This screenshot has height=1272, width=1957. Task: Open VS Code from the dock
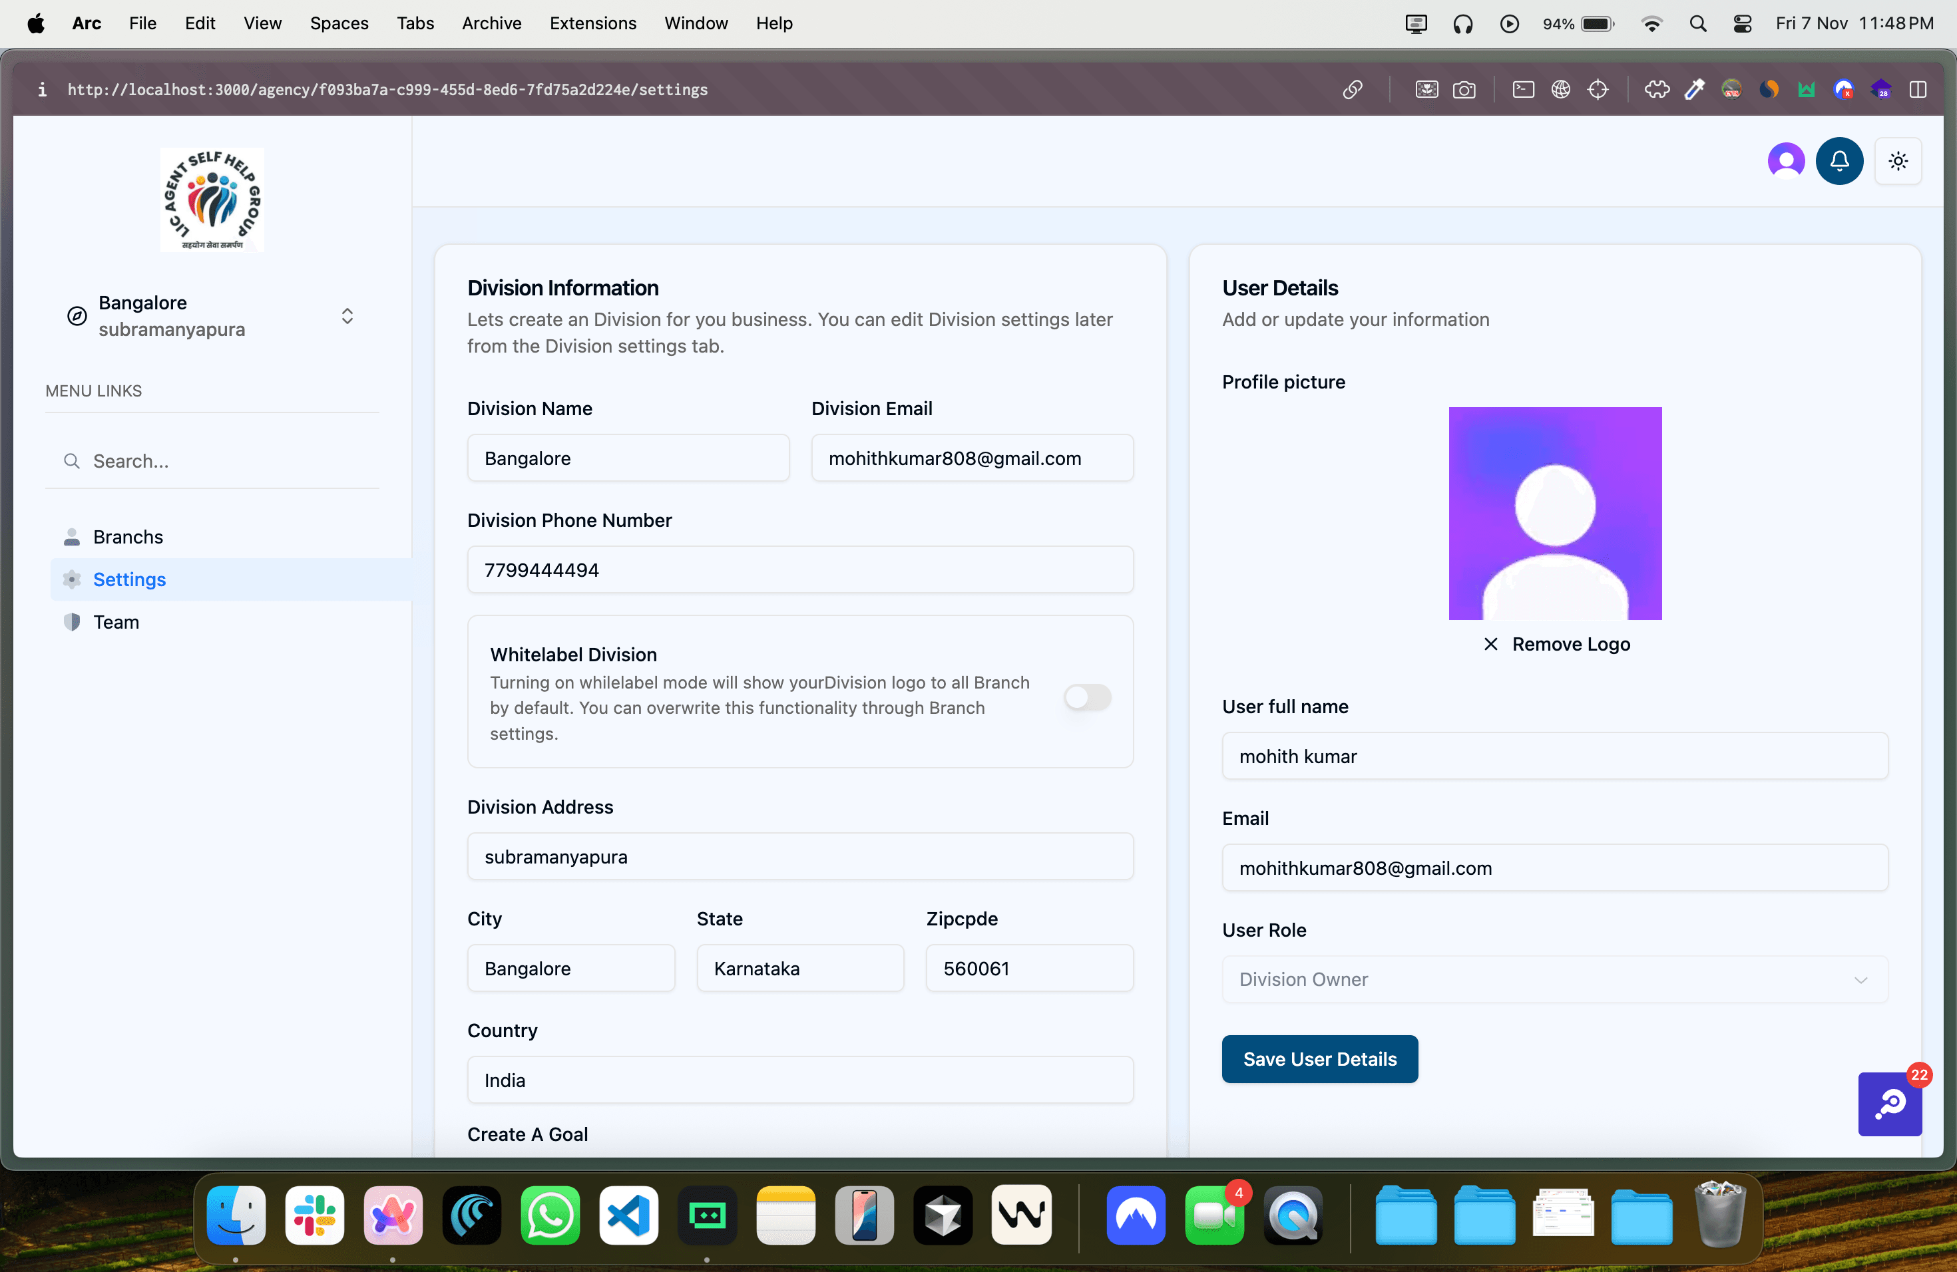[x=628, y=1215]
